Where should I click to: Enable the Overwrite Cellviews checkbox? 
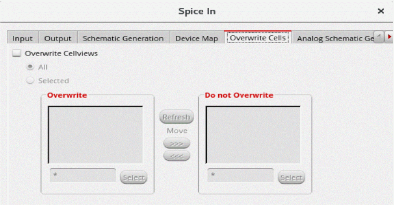coord(16,53)
